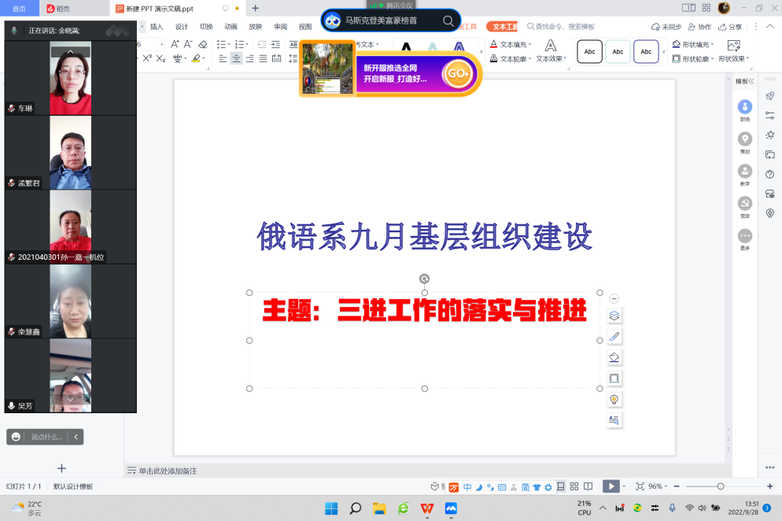Click the 未同步 sync button

point(668,26)
